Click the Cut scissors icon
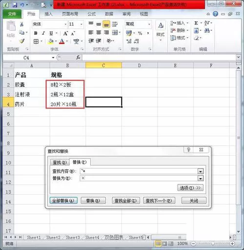This screenshot has height=250, width=244. 21,24
